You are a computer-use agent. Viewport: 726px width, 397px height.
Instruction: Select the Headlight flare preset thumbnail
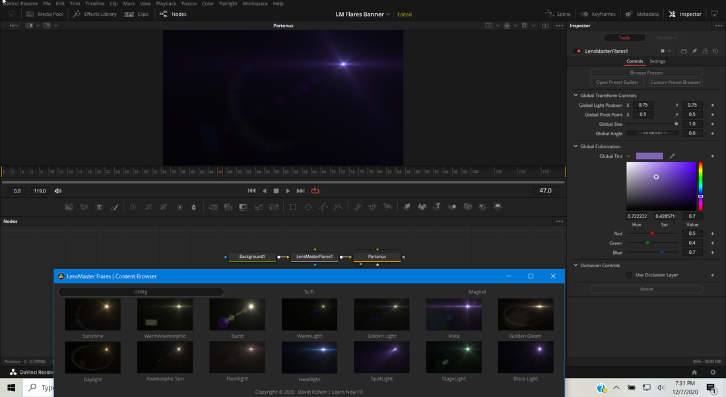click(309, 358)
